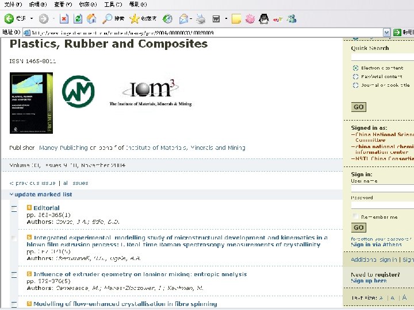Open Modelling of flow-enhanced crystallisation link
The image size is (414, 310).
pos(125,304)
